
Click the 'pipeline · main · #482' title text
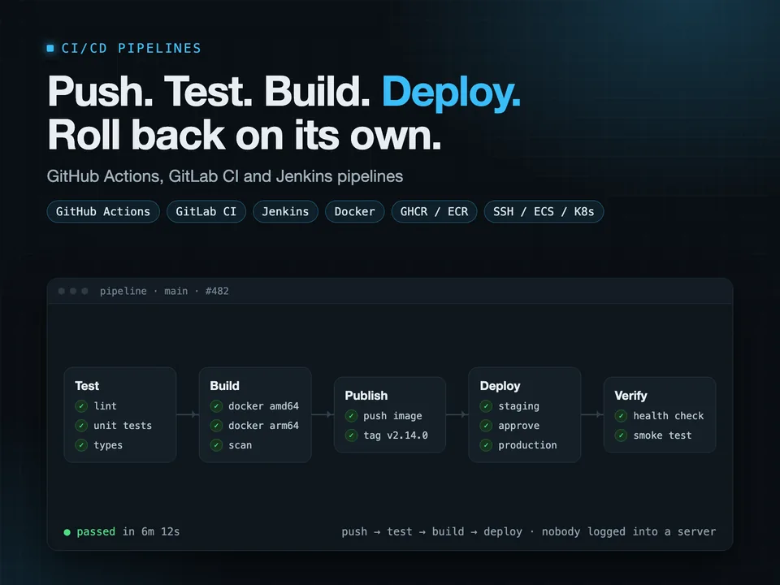click(x=164, y=291)
